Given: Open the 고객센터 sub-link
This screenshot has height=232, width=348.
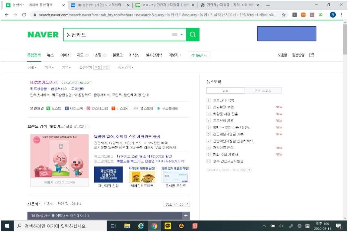Looking at the screenshot, I should click(77, 89).
